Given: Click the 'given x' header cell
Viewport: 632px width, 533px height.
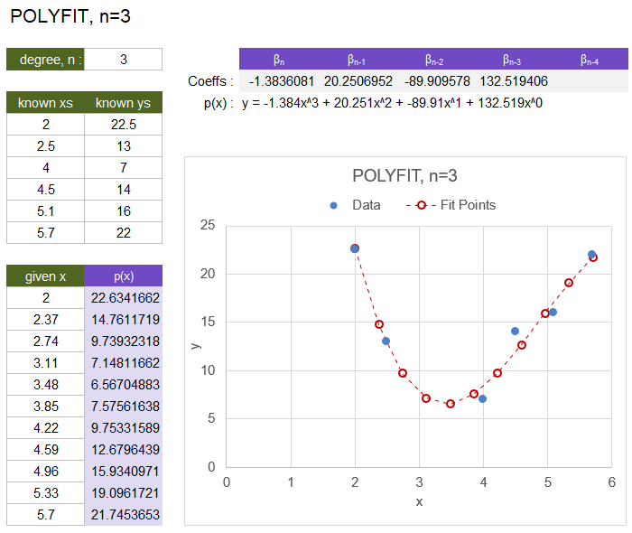Looking at the screenshot, I should [x=45, y=276].
